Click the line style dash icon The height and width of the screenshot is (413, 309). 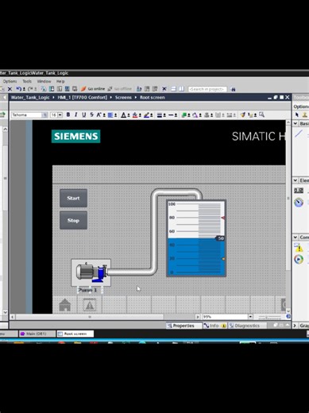tap(171, 115)
